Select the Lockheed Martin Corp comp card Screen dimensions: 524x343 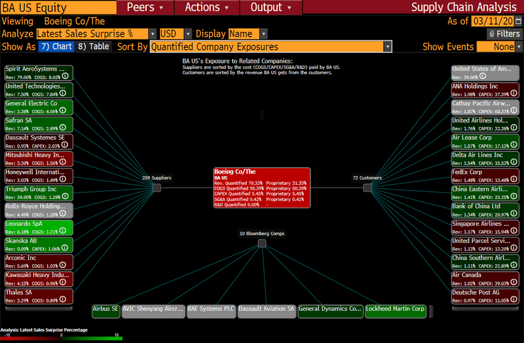(396, 312)
